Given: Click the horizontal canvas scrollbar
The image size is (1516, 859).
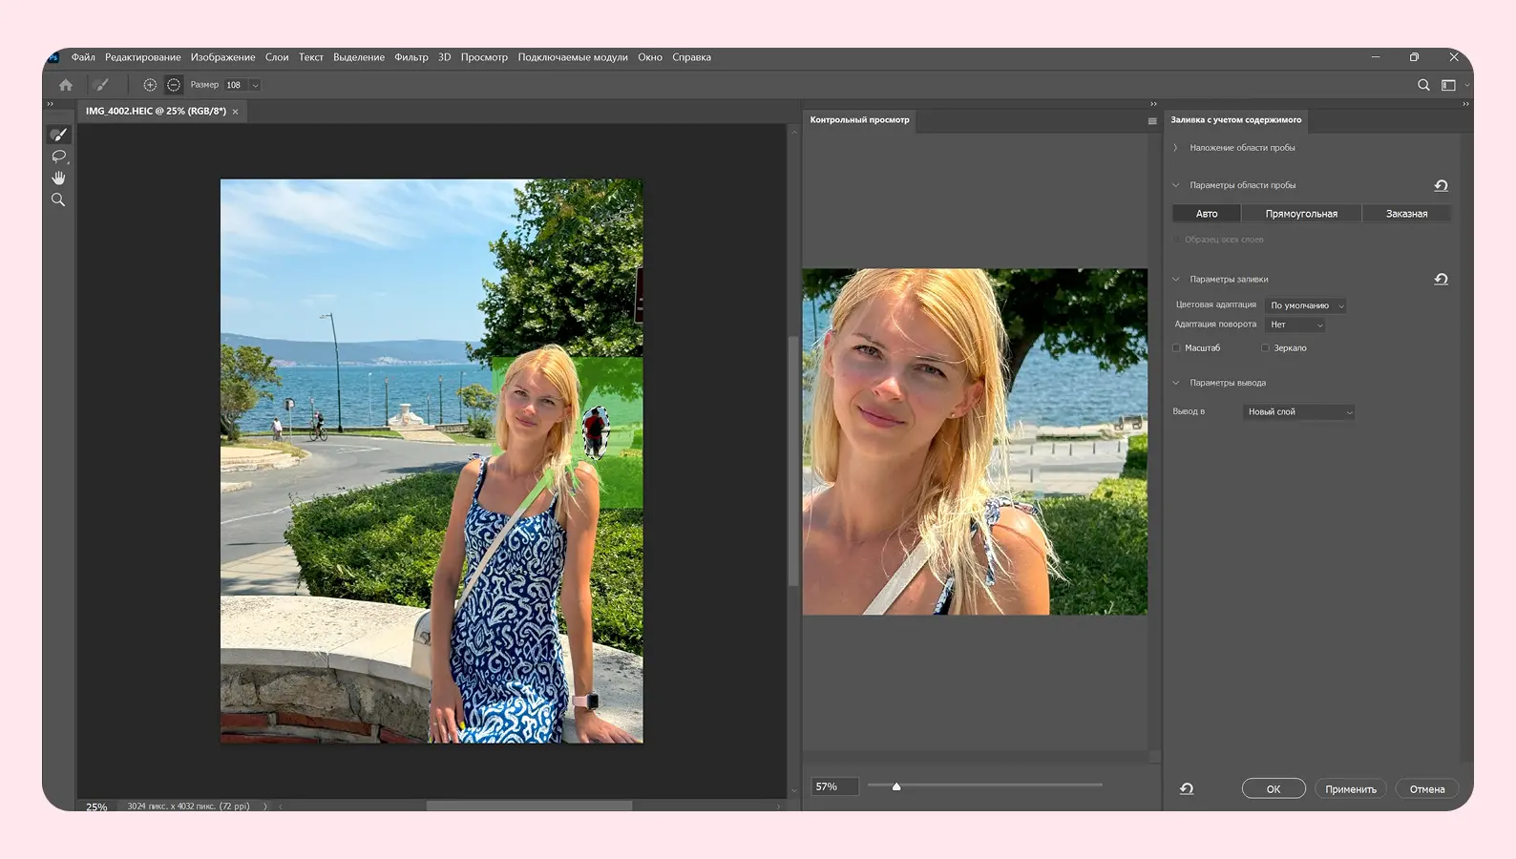Looking at the screenshot, I should click(529, 807).
